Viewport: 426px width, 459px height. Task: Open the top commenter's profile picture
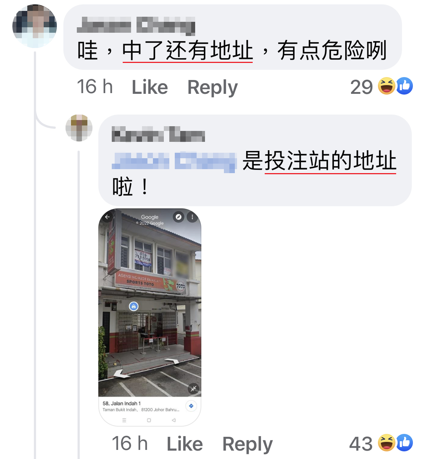[35, 26]
